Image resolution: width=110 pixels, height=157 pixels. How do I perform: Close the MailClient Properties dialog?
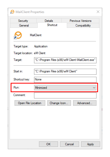pos(98,12)
